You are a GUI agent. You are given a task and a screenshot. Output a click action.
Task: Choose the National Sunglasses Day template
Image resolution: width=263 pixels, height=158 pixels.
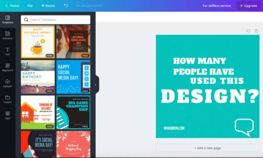tap(73, 41)
